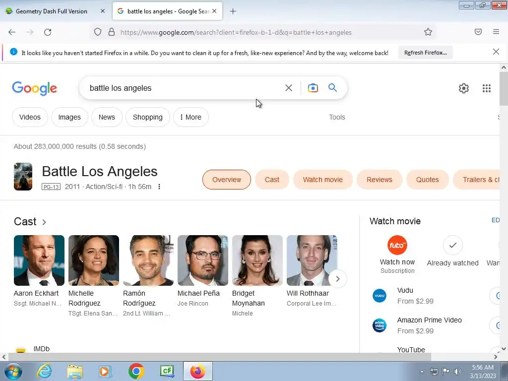Open the IMDb result link
Screen dimensions: 508x381
point(42,349)
